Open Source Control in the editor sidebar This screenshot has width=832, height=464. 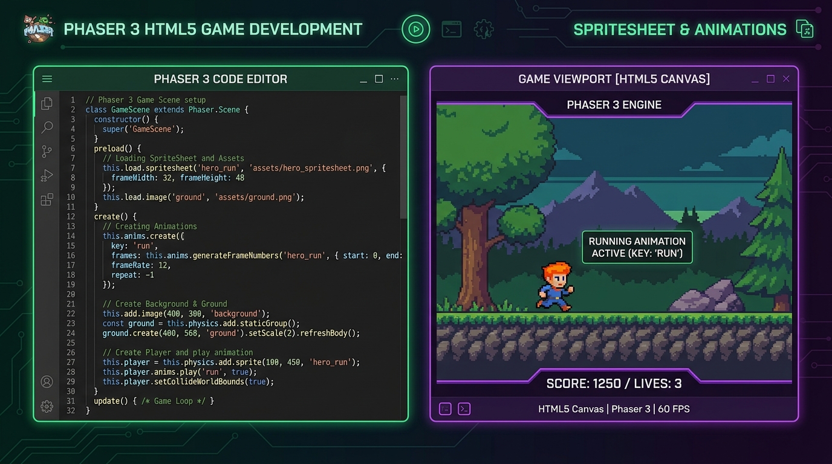47,152
